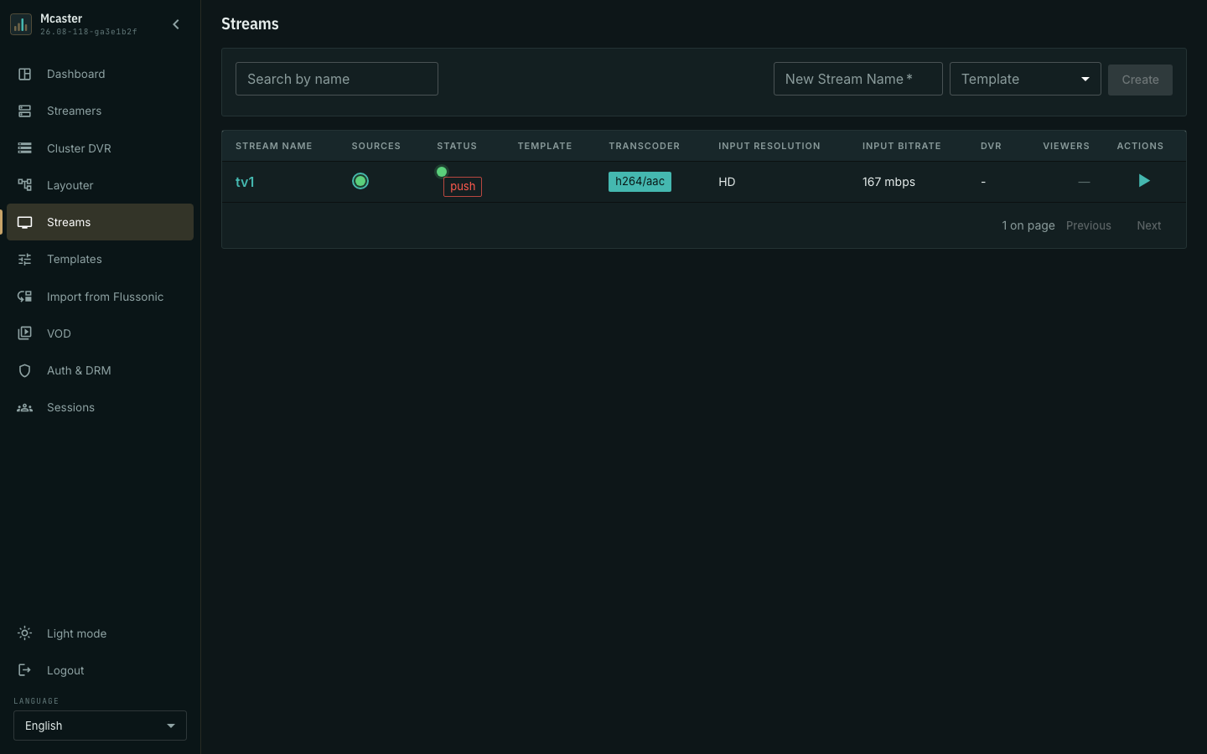This screenshot has height=754, width=1207.
Task: Click the Dashboard grid icon
Action: pyautogui.click(x=25, y=74)
